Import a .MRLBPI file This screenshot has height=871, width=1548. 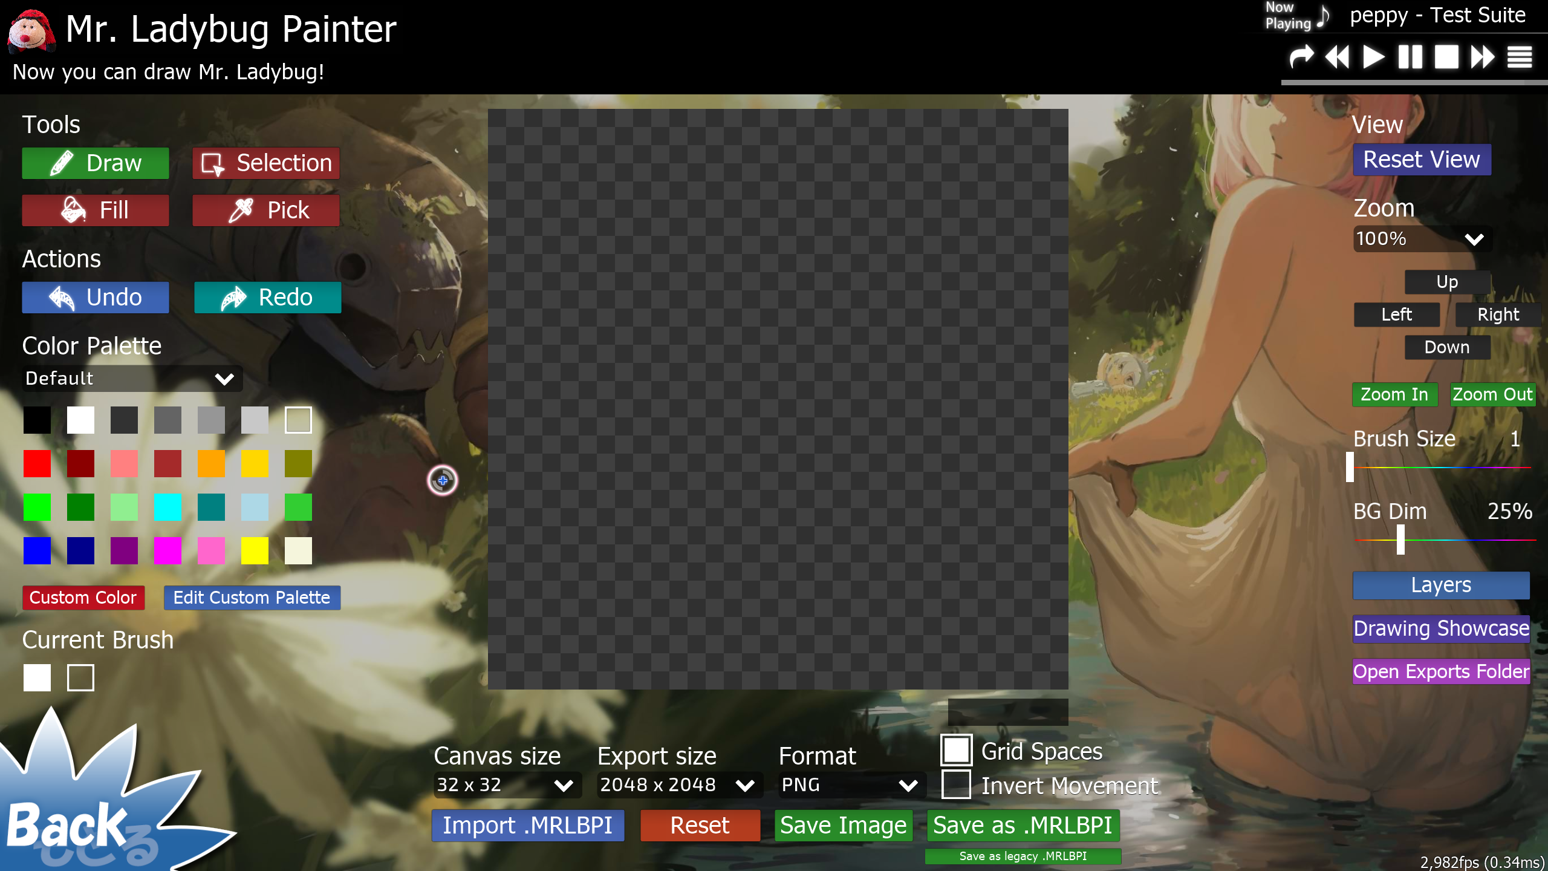coord(528,826)
